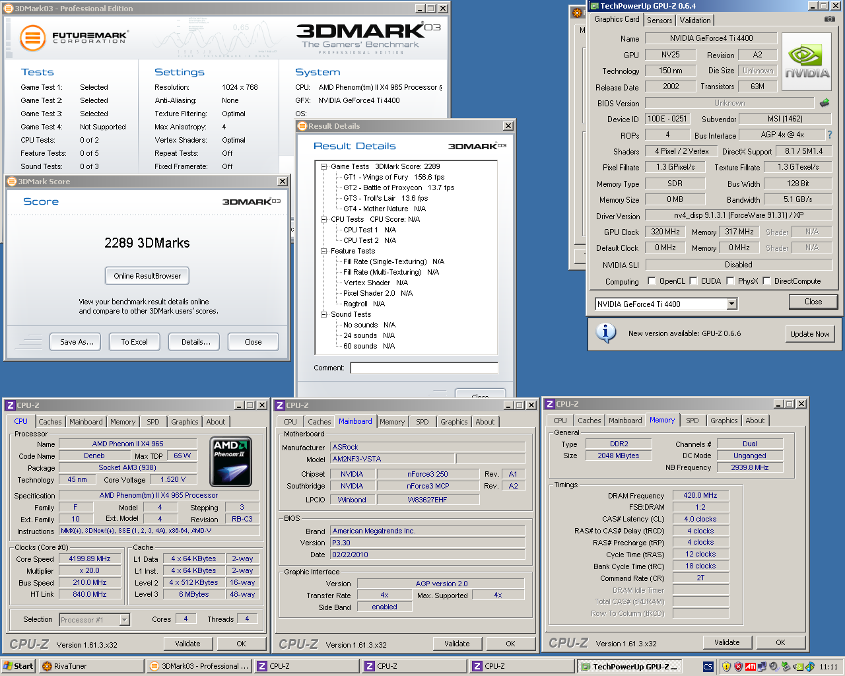Click into the Comment input field
The image size is (845, 676).
point(424,368)
